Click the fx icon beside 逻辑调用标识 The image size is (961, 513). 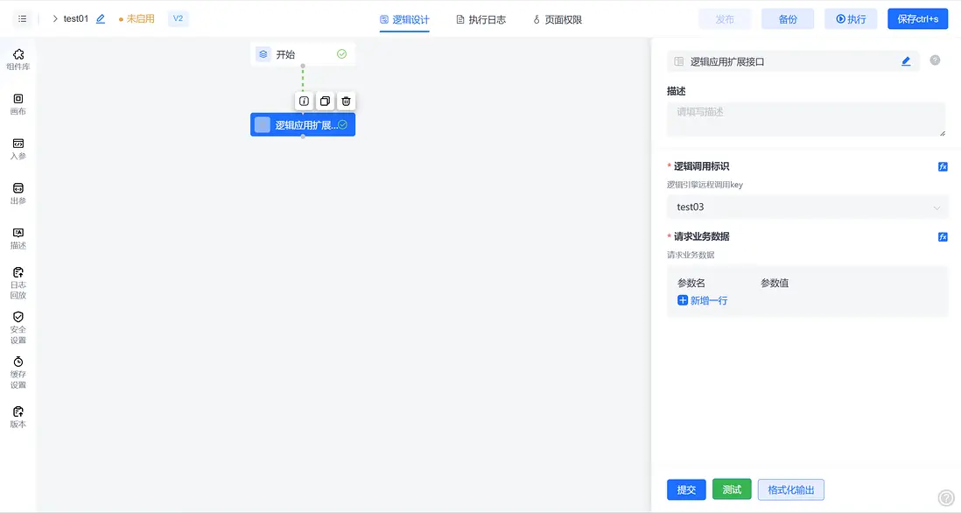tap(943, 166)
